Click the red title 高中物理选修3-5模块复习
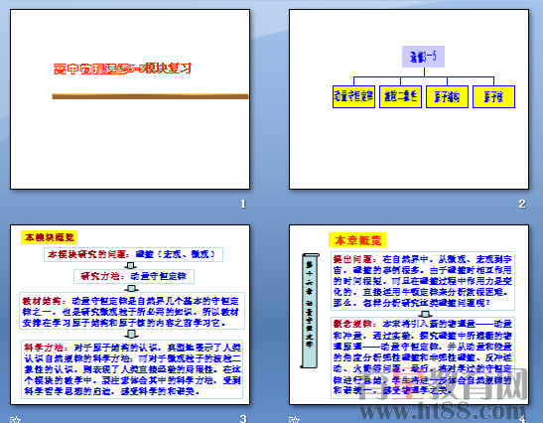Screen dimensions: 543x423 point(122,69)
